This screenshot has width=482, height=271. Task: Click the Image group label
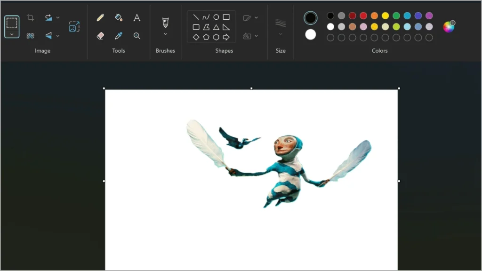tap(42, 51)
